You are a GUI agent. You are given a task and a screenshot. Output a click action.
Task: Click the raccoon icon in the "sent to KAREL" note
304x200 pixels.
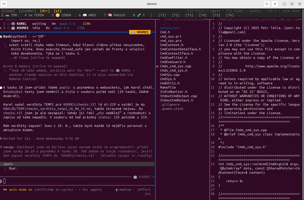point(118,71)
